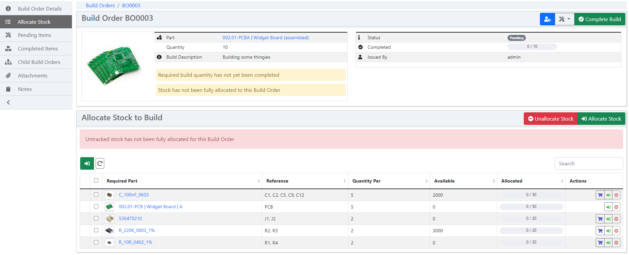Click the order stock cart icon for C_100nF_0603
Viewport: 629px width, 255px height.
(600, 195)
